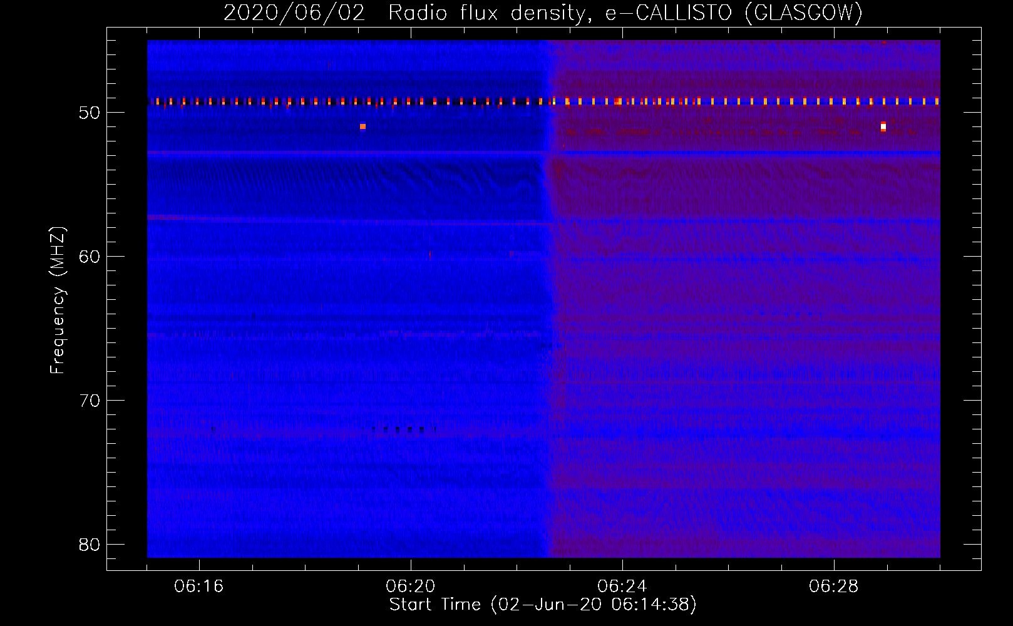
Task: Click the 06:24 time tick label
Action: tap(622, 587)
